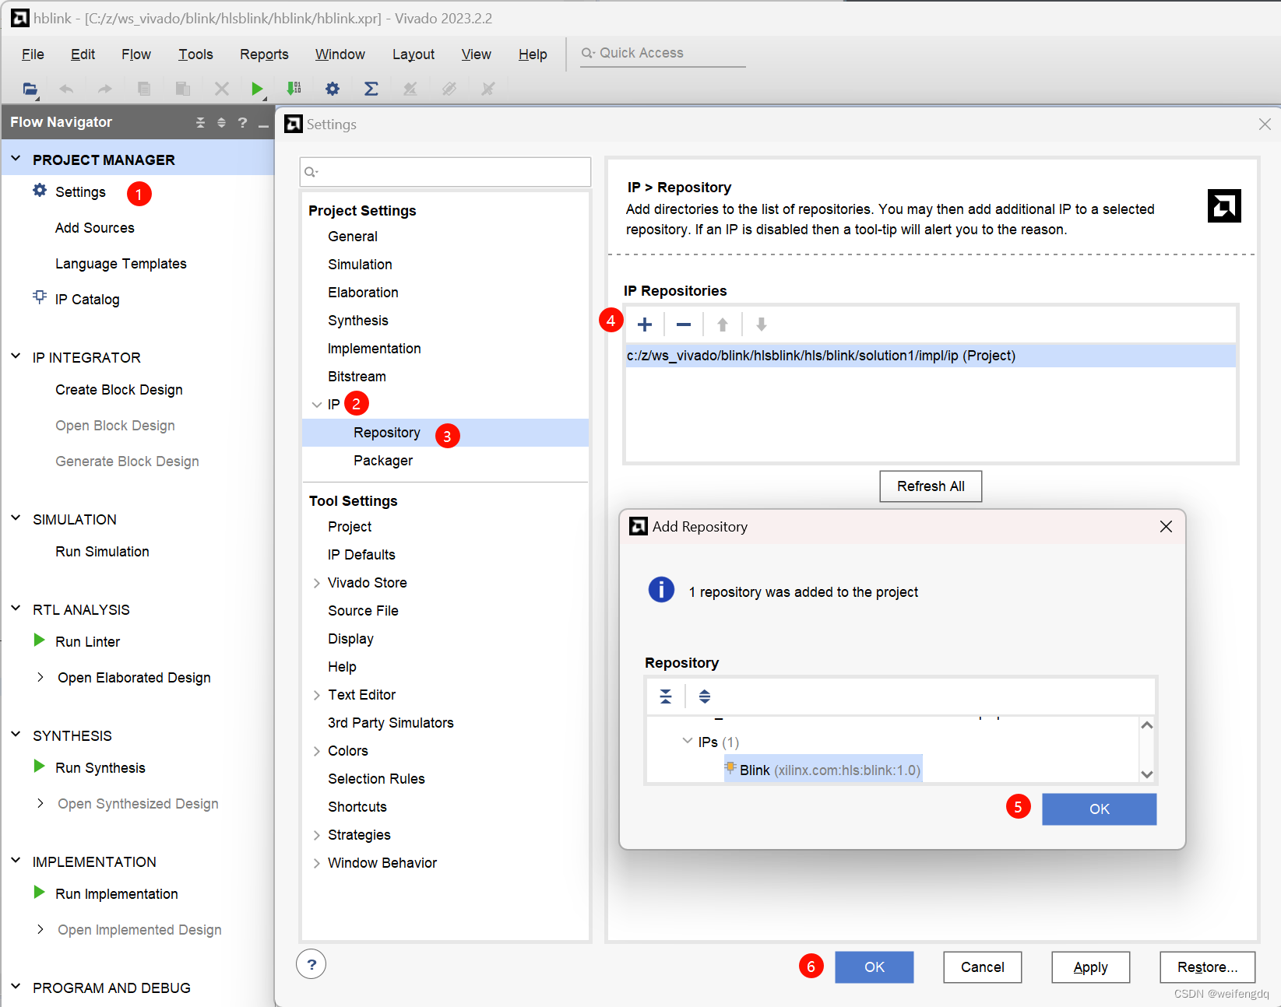Expand the Text Editor settings node

pyautogui.click(x=316, y=695)
